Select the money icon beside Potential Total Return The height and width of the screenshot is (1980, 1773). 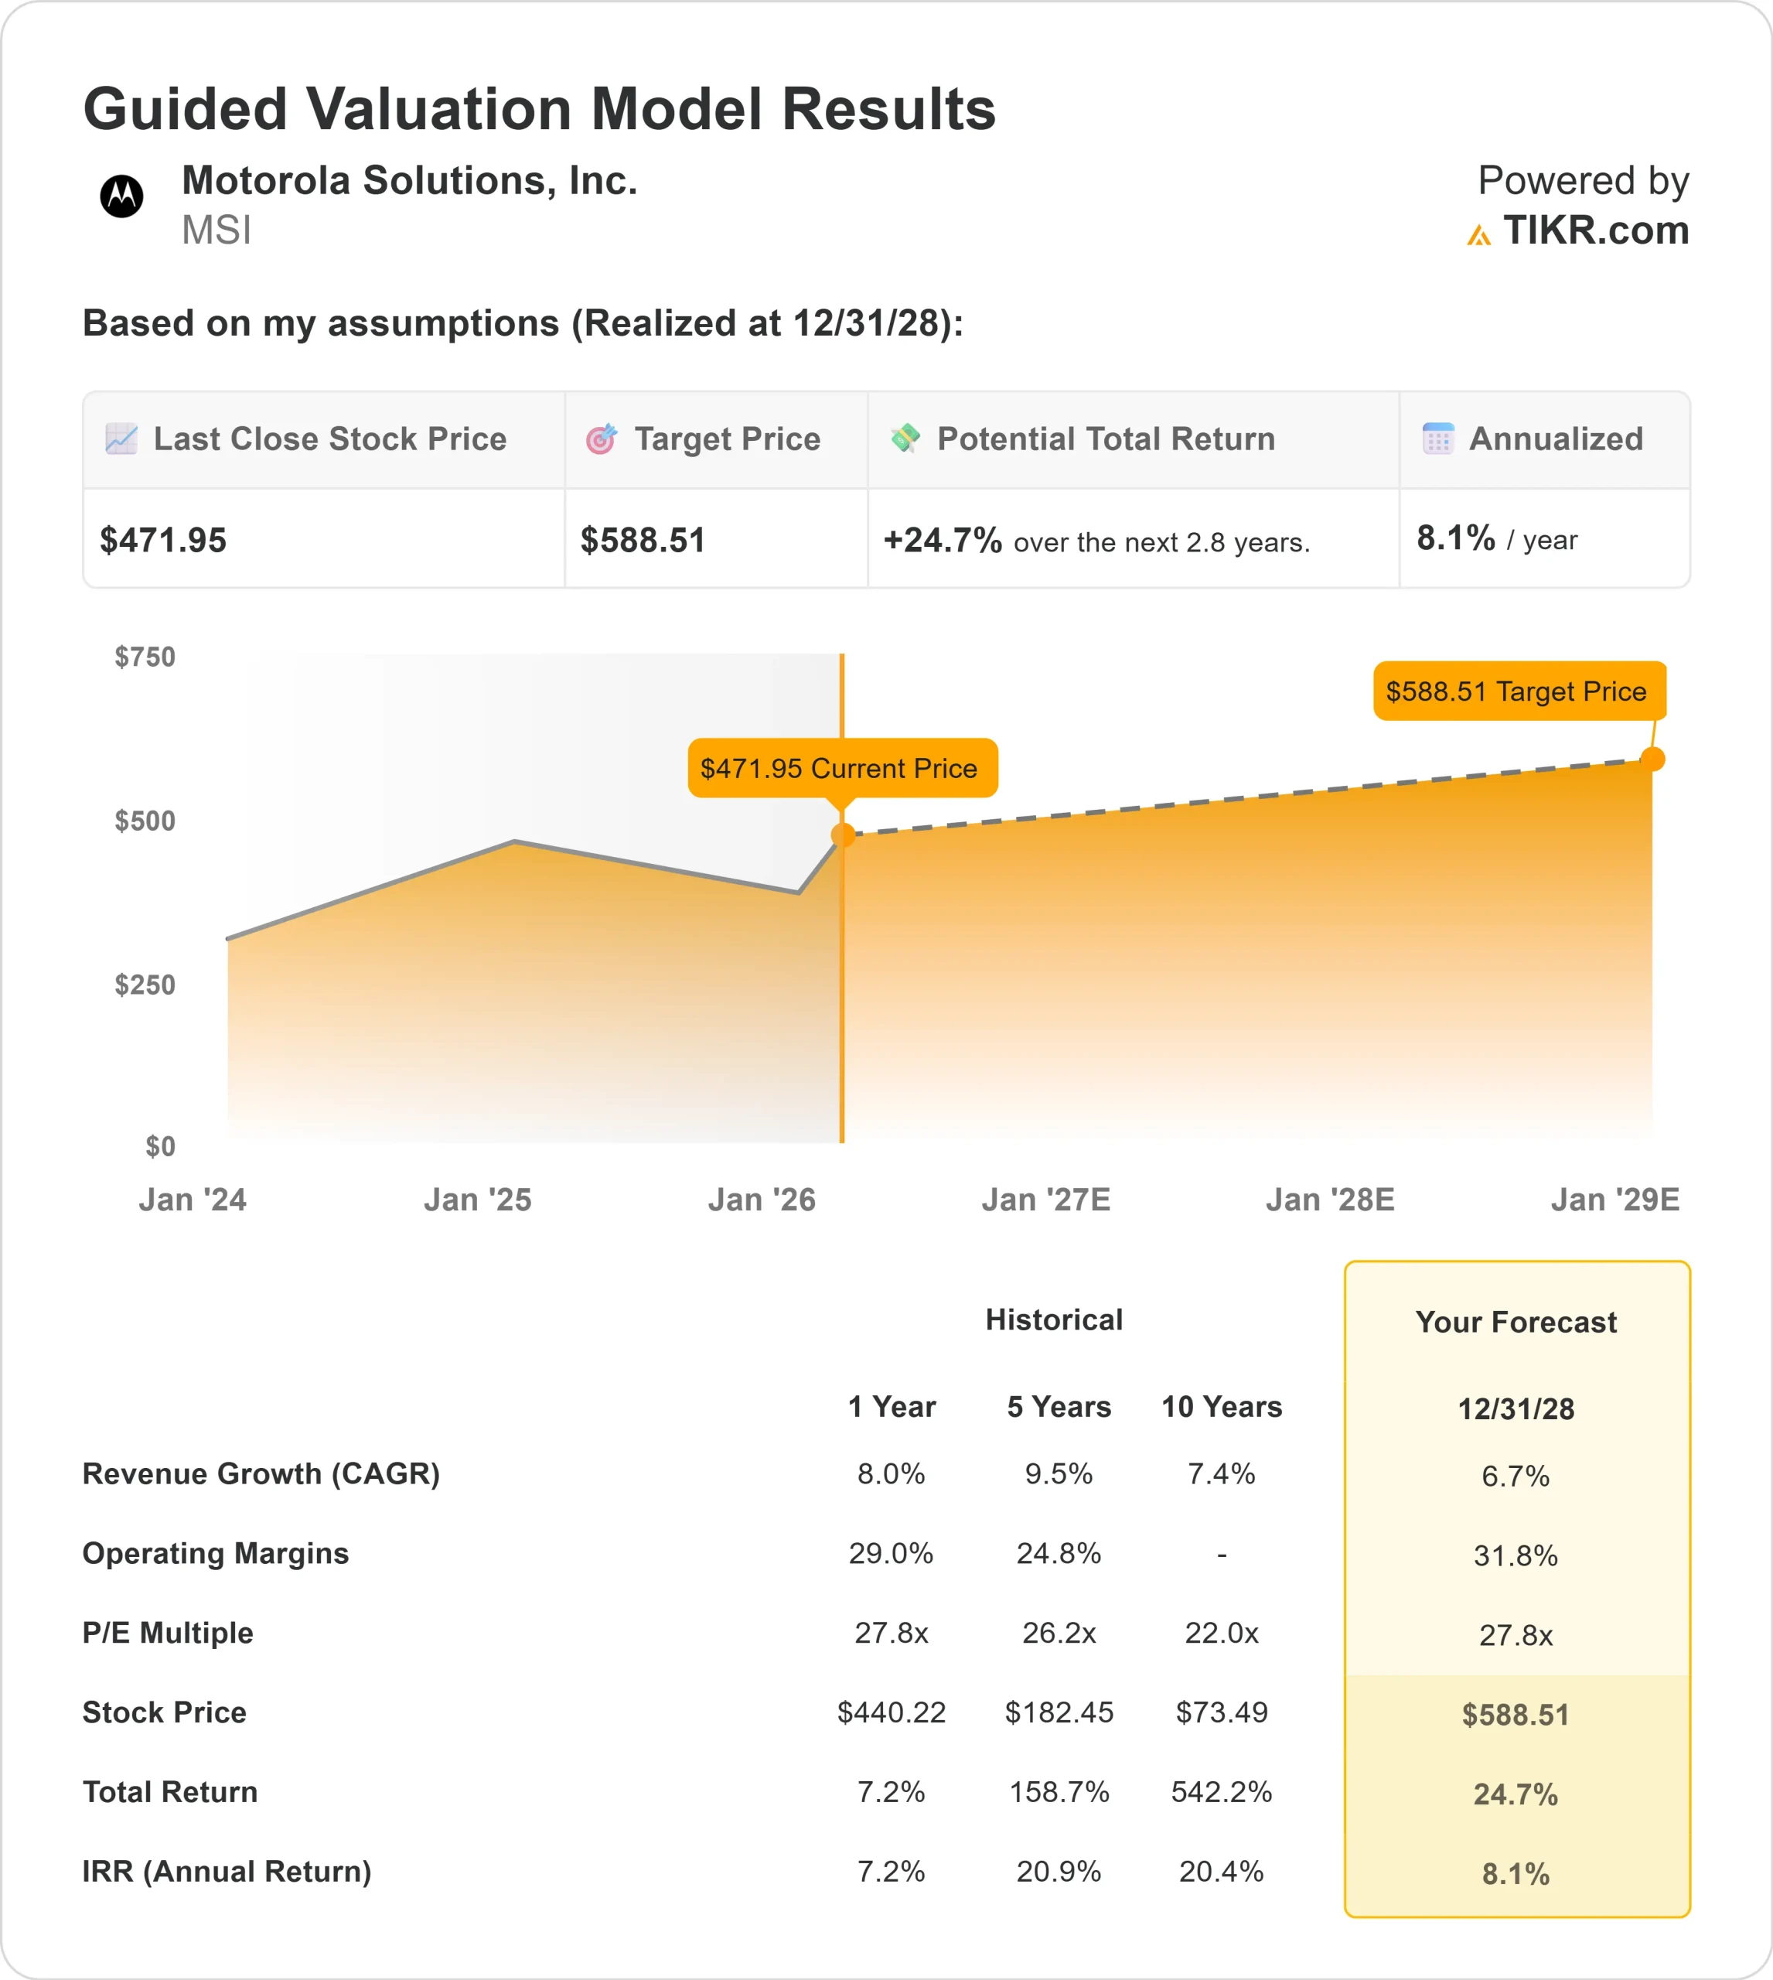(906, 439)
